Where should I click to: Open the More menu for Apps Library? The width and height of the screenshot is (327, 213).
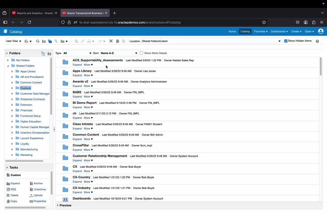tap(88, 75)
